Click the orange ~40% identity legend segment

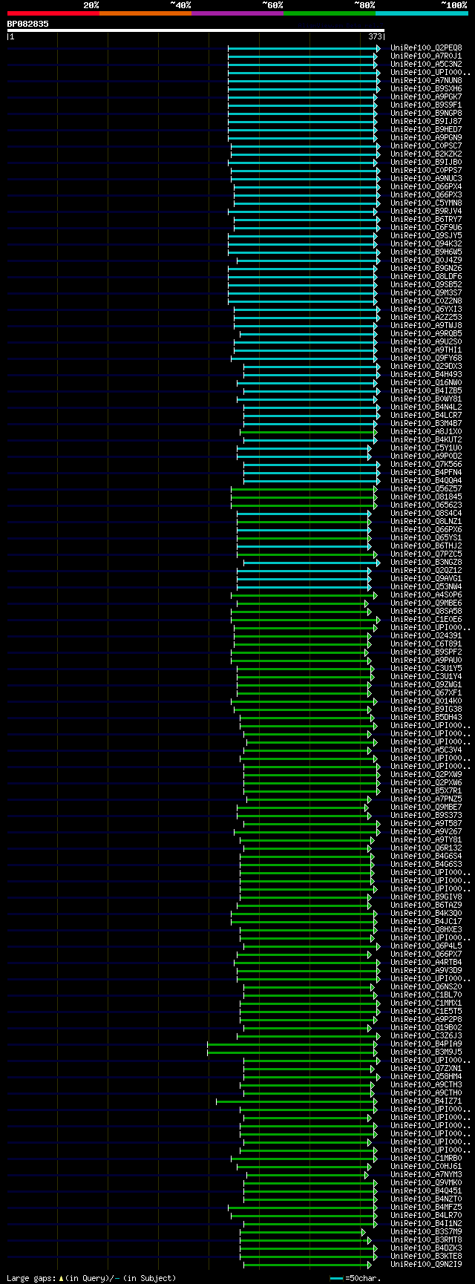tap(145, 13)
